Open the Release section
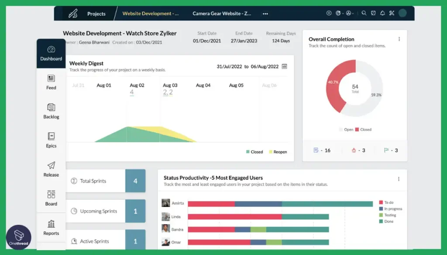Image resolution: width=447 pixels, height=255 pixels. (51, 169)
